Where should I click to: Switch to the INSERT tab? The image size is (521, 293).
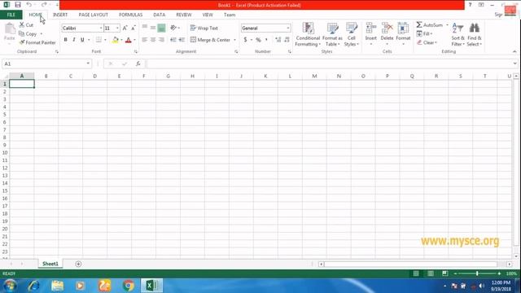[60, 15]
